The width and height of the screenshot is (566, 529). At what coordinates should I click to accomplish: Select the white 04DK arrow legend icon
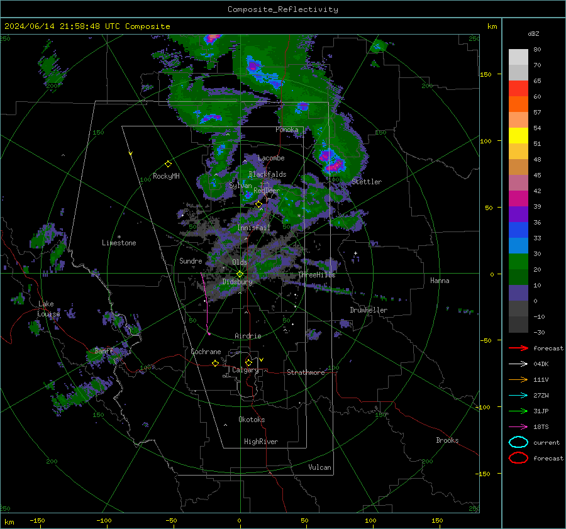click(x=518, y=364)
